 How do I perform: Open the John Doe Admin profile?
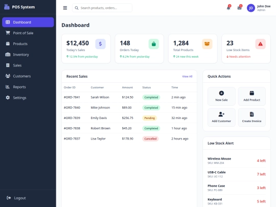[259, 8]
